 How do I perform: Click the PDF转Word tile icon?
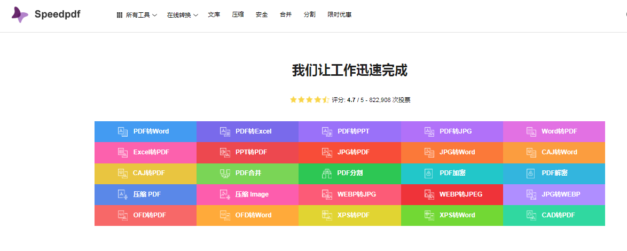pyautogui.click(x=123, y=131)
